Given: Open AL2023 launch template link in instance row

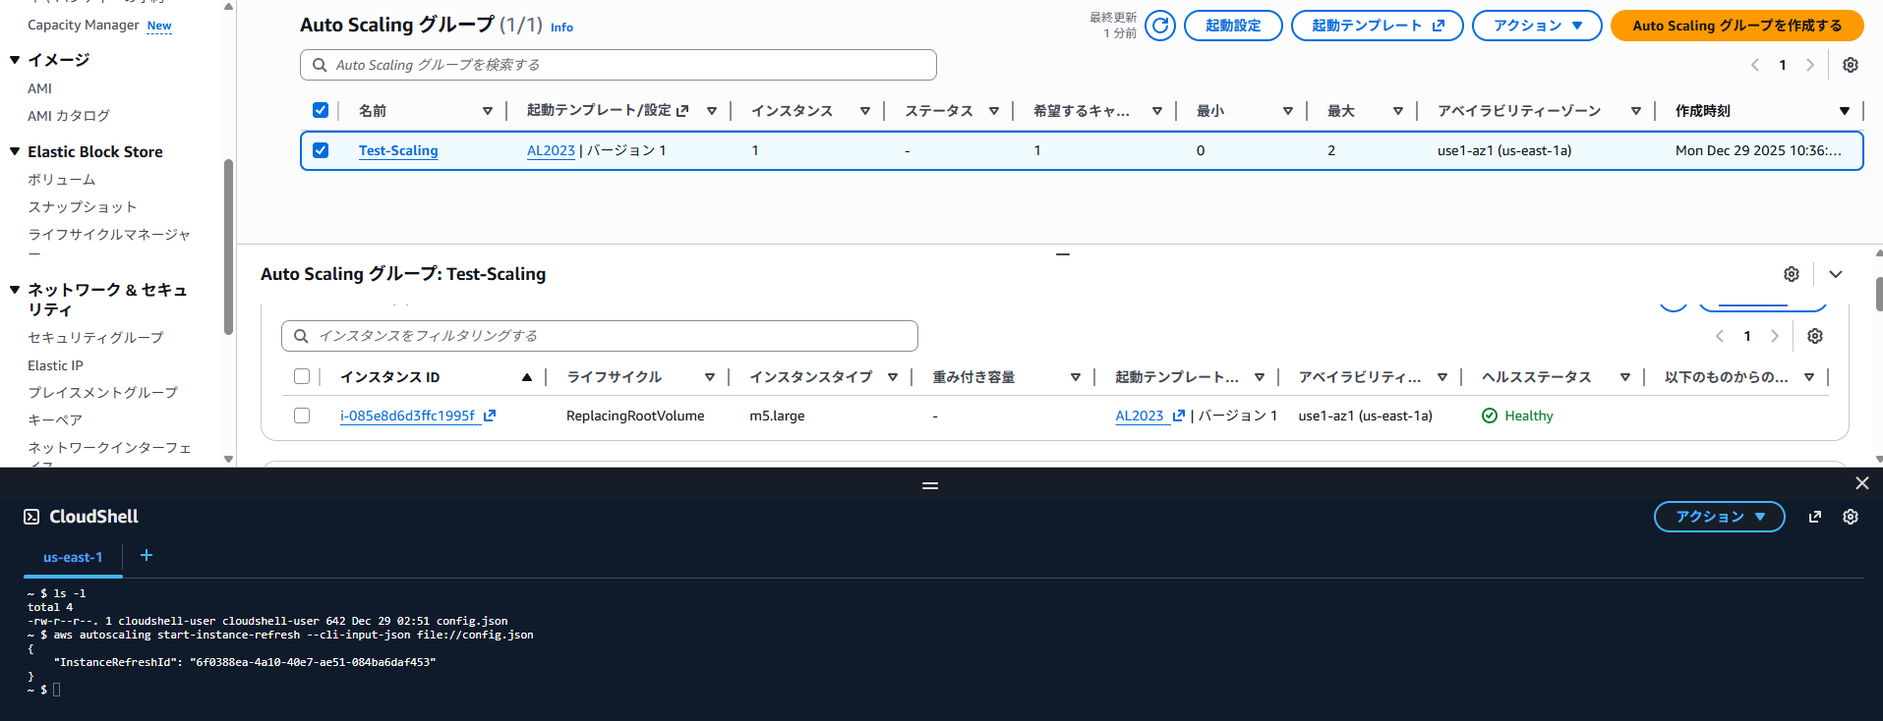Looking at the screenshot, I should coord(1140,416).
